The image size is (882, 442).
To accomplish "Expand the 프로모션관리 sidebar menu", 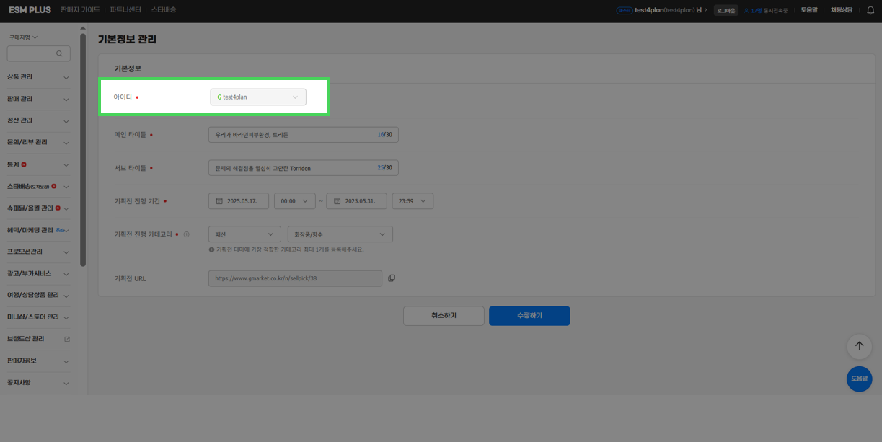I will [38, 252].
